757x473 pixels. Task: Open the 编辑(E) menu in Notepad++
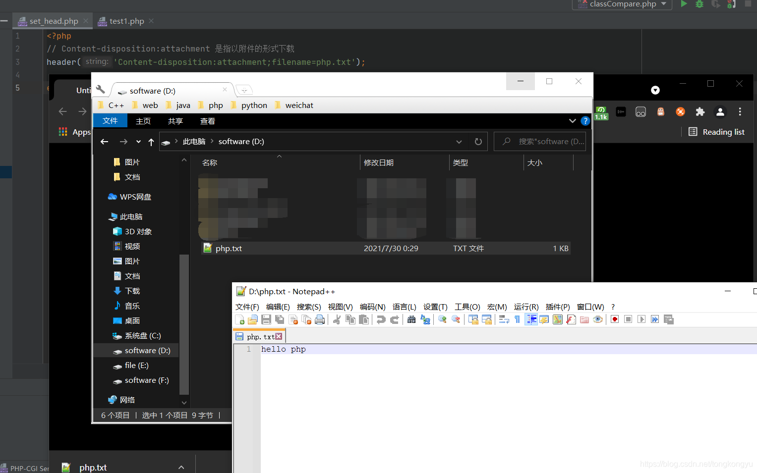(278, 307)
